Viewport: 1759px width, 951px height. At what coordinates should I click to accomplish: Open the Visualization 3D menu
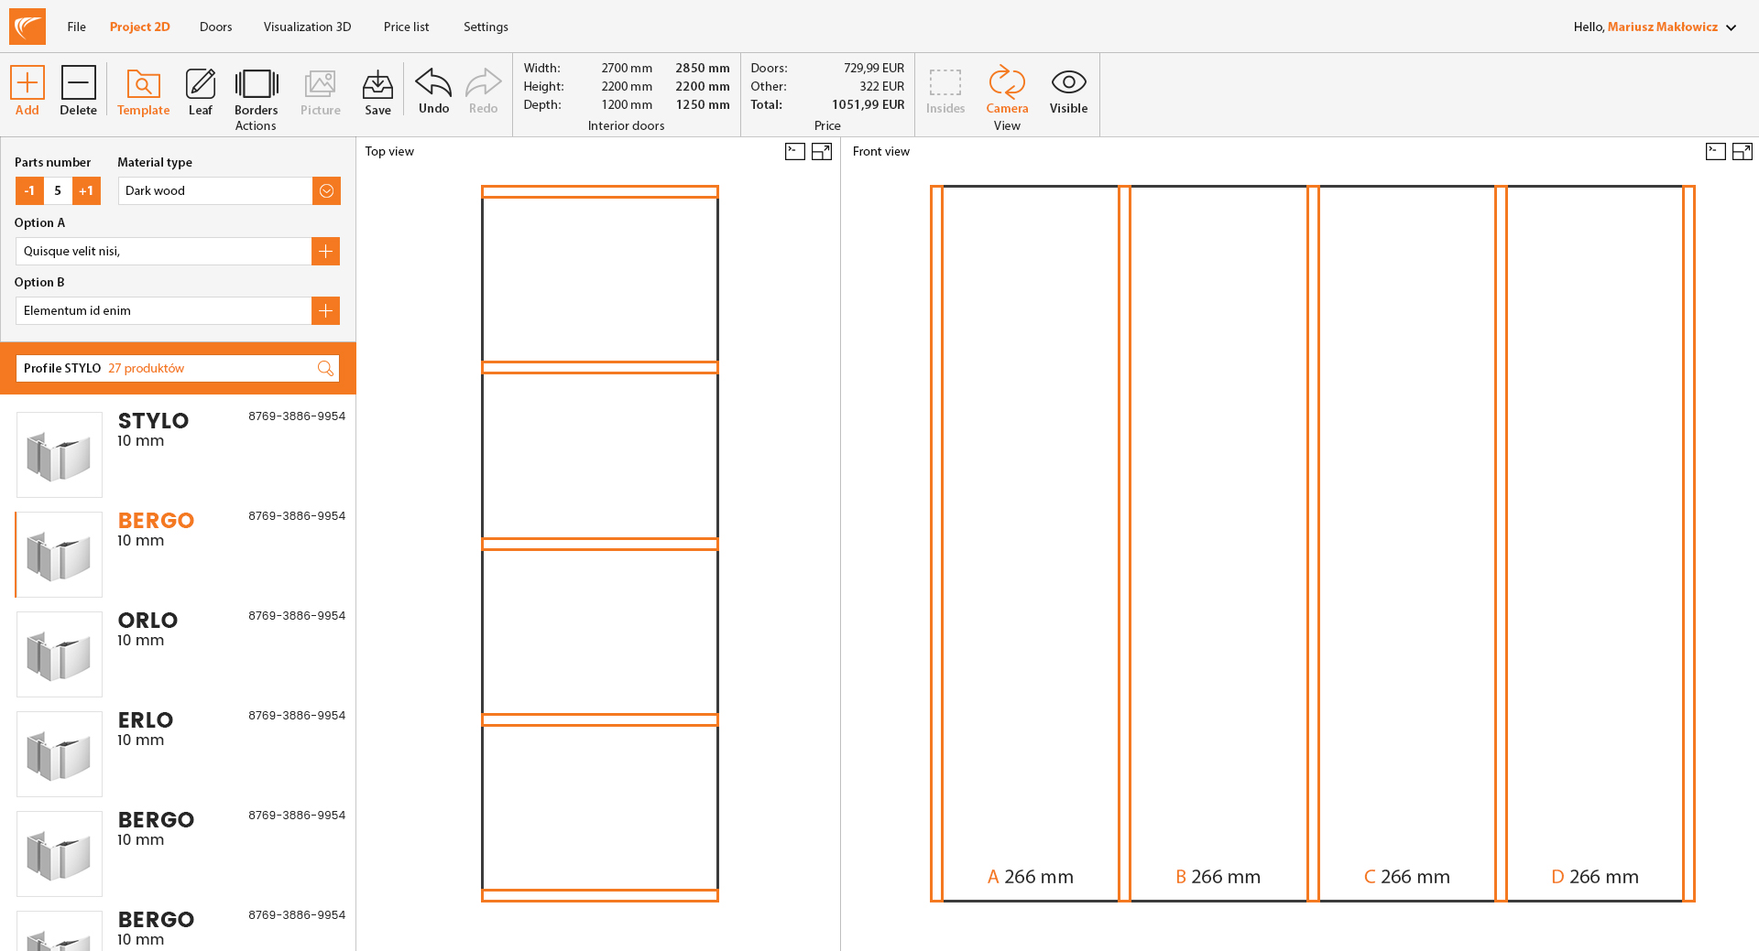tap(307, 27)
